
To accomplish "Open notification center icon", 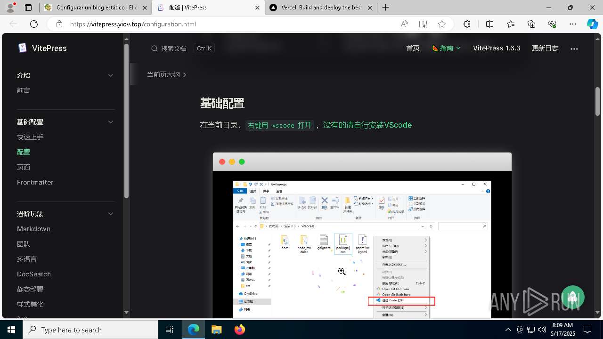I will click(587, 330).
